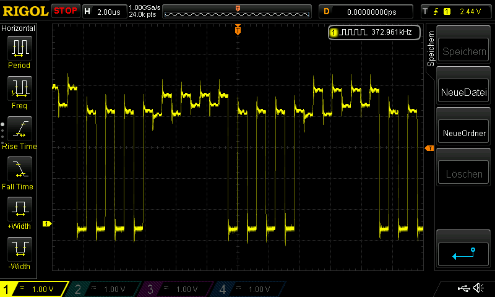The height and width of the screenshot is (297, 495).
Task: Click the frequency counter 372.961kHz readout
Action: coord(392,32)
